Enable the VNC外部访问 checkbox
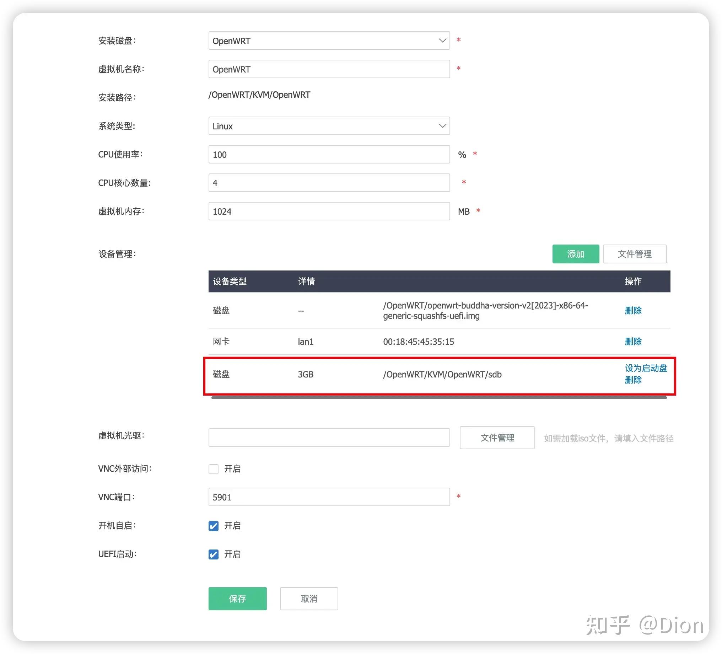The image size is (722, 654). tap(213, 469)
